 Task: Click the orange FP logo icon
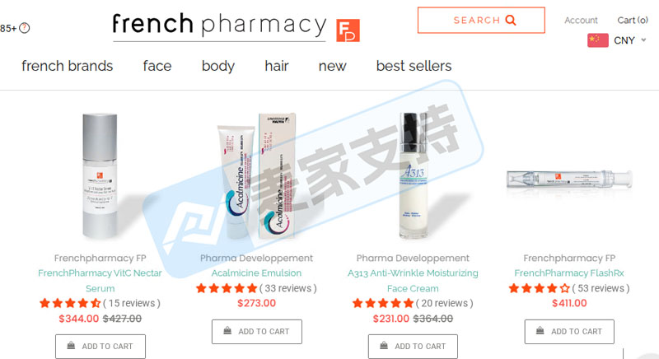348,30
